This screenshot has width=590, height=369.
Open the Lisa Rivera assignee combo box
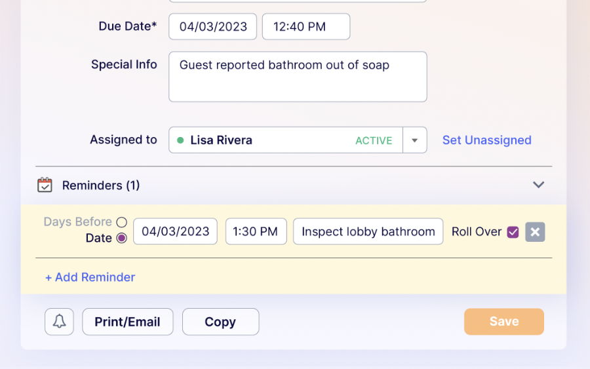click(285, 140)
